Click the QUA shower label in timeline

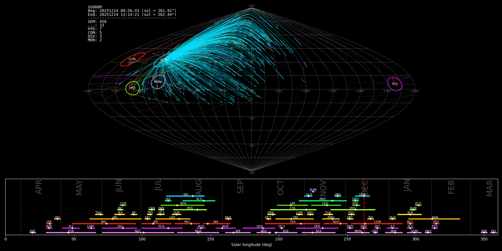click(392, 217)
